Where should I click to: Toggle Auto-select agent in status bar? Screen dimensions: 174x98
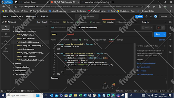pos(141,91)
